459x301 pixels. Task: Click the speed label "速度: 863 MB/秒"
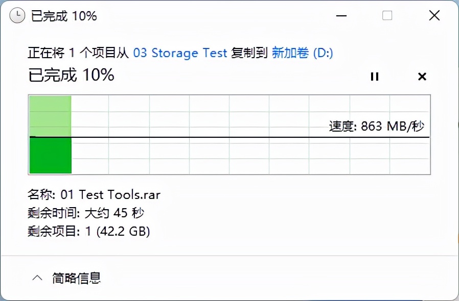click(376, 126)
